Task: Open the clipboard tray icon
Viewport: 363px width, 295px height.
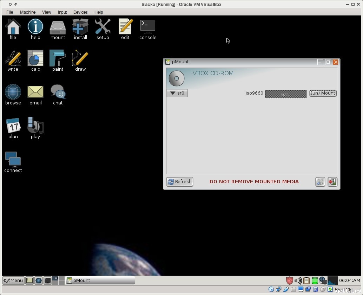Action: coord(306,280)
